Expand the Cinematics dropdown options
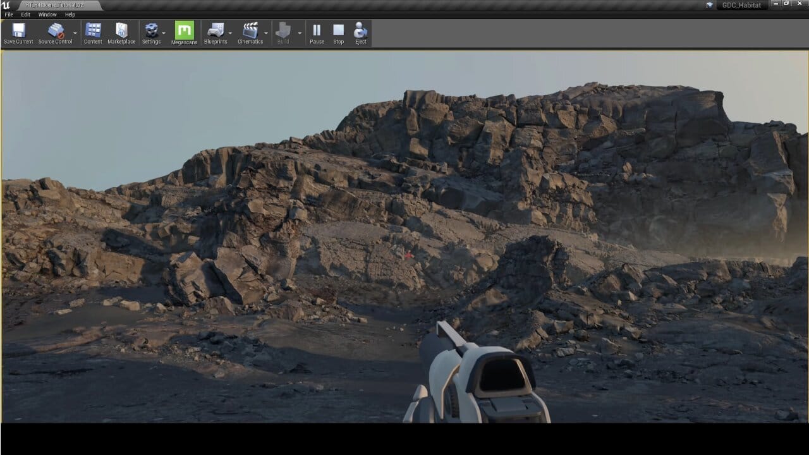The width and height of the screenshot is (809, 455). point(265,33)
